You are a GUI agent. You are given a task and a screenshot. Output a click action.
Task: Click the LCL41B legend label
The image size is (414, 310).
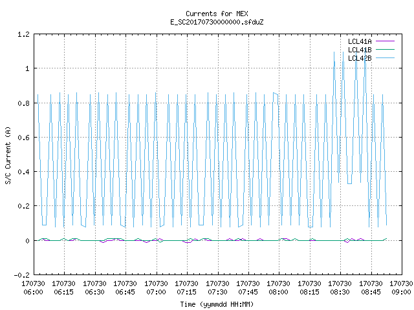(360, 50)
